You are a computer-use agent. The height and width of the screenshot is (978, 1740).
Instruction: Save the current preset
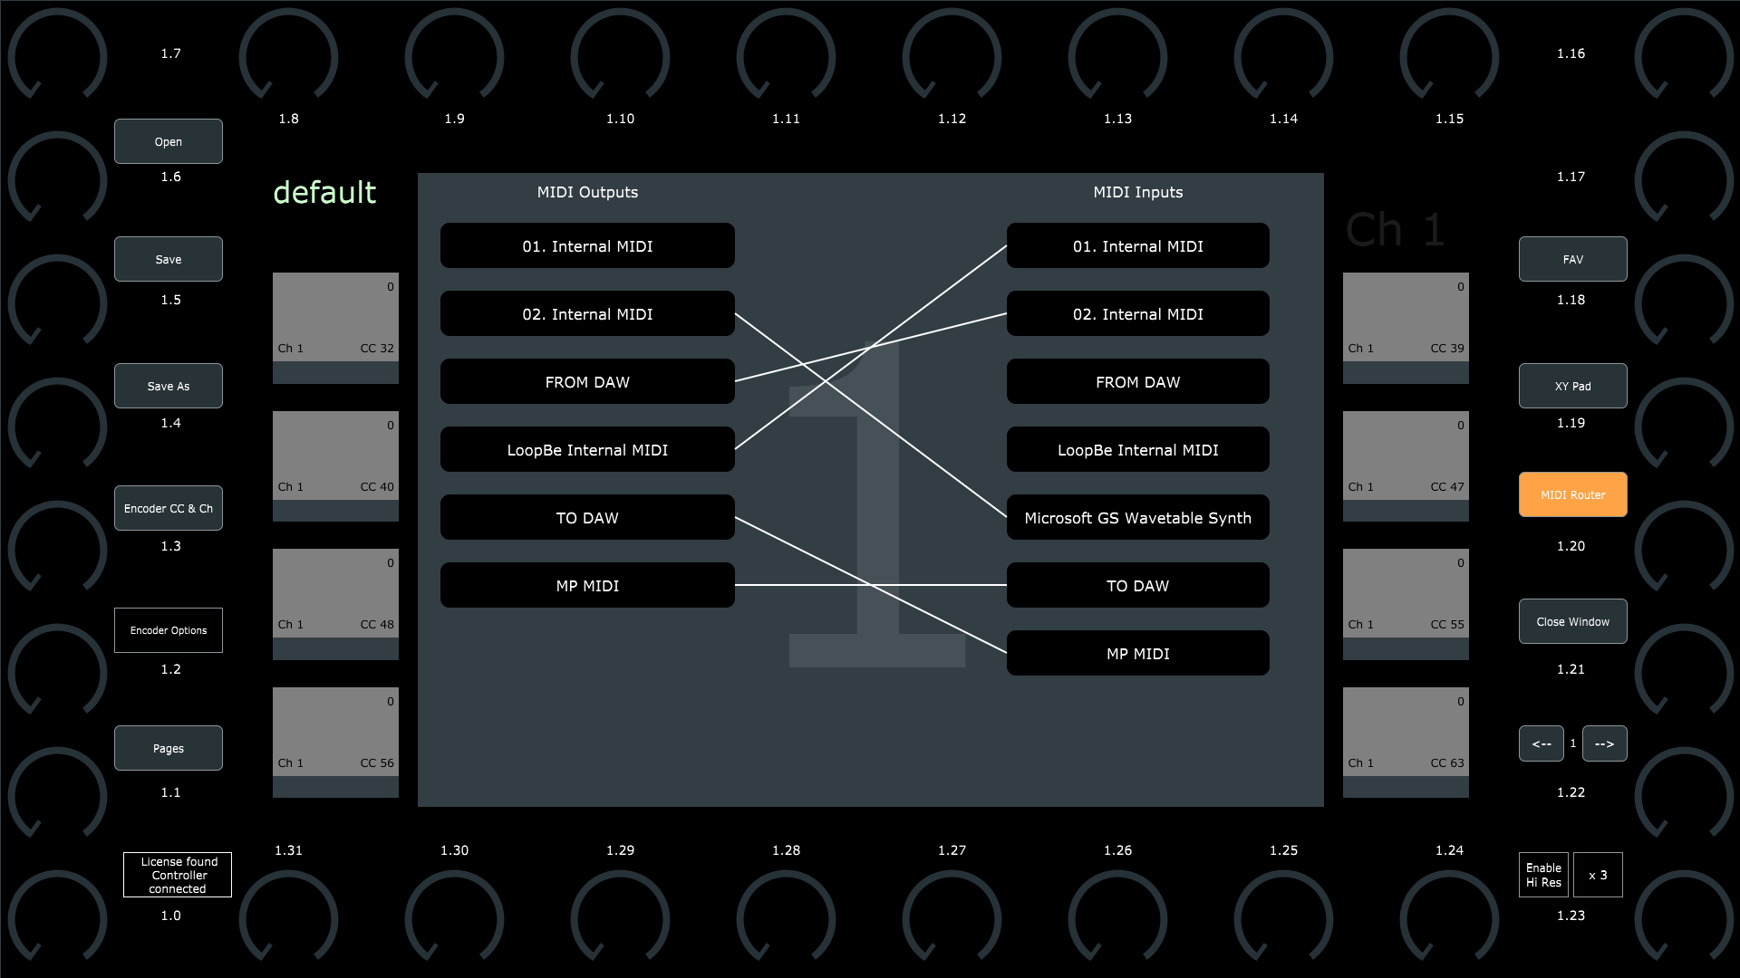click(x=169, y=259)
